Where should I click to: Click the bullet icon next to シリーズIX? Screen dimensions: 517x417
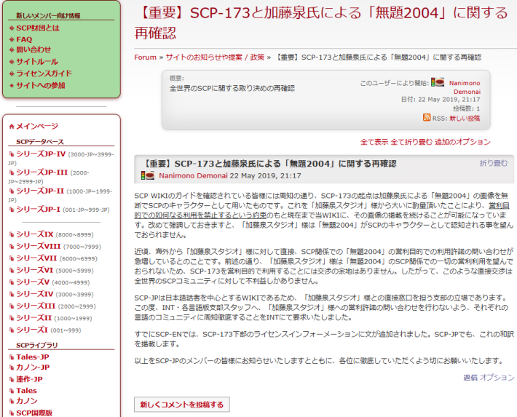click(x=12, y=235)
